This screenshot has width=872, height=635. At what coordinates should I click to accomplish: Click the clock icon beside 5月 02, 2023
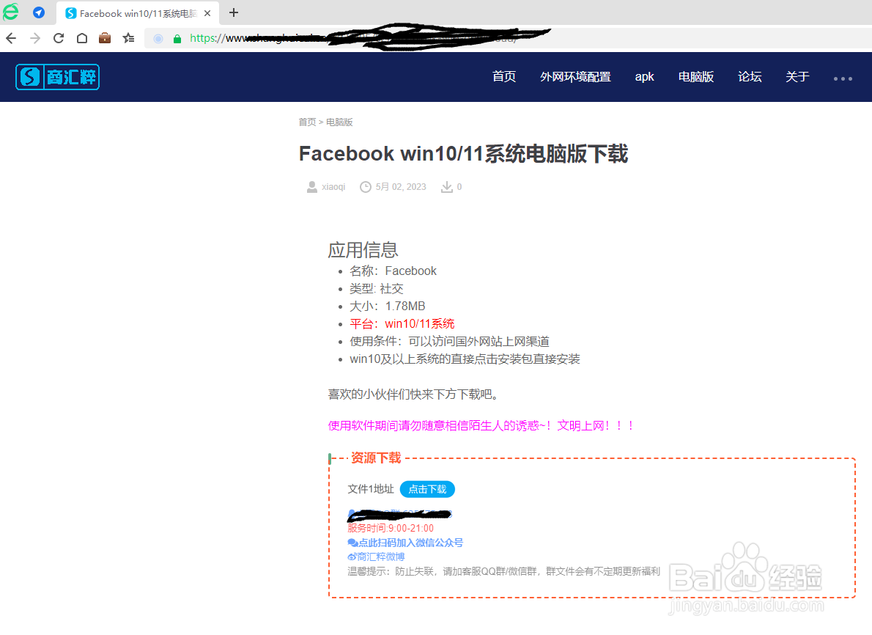click(366, 187)
